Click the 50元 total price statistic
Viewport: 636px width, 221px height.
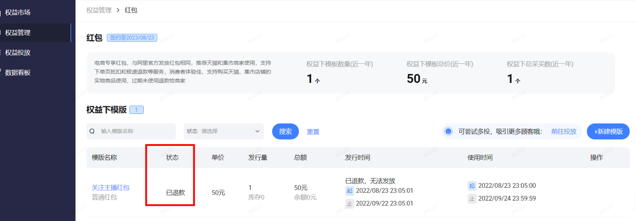[x=417, y=79]
